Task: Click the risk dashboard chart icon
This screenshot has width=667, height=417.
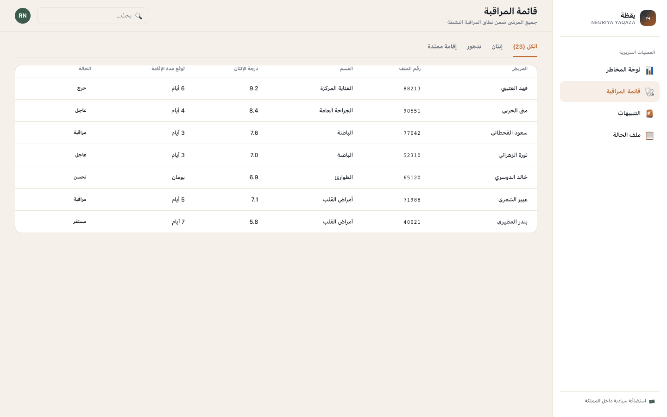Action: [x=649, y=70]
